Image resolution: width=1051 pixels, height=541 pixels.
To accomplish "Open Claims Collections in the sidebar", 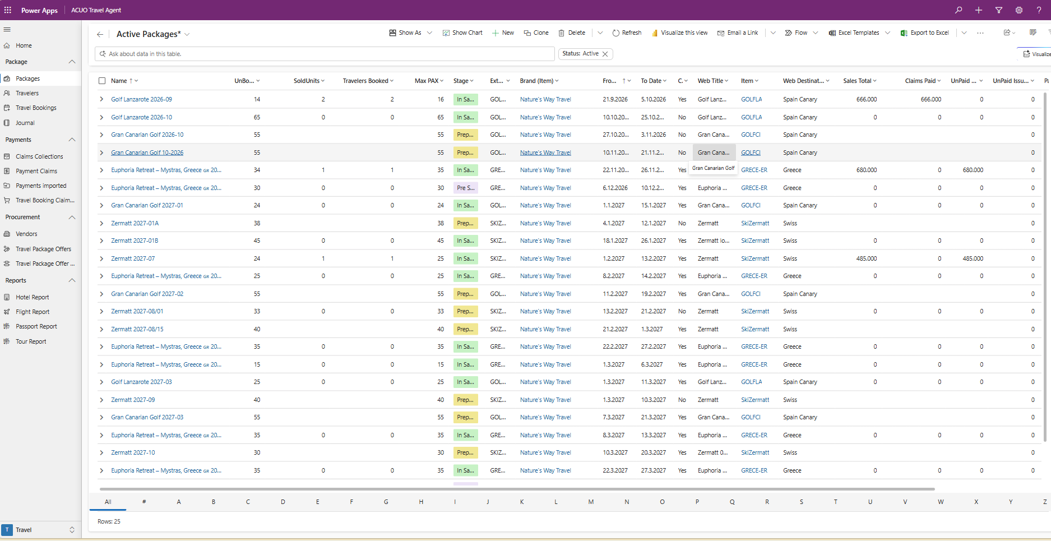I will (40, 156).
